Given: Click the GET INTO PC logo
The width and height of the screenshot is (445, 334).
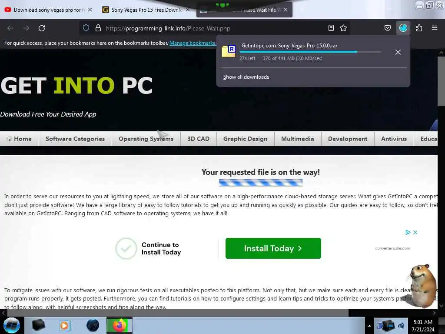Looking at the screenshot, I should 76,86.
